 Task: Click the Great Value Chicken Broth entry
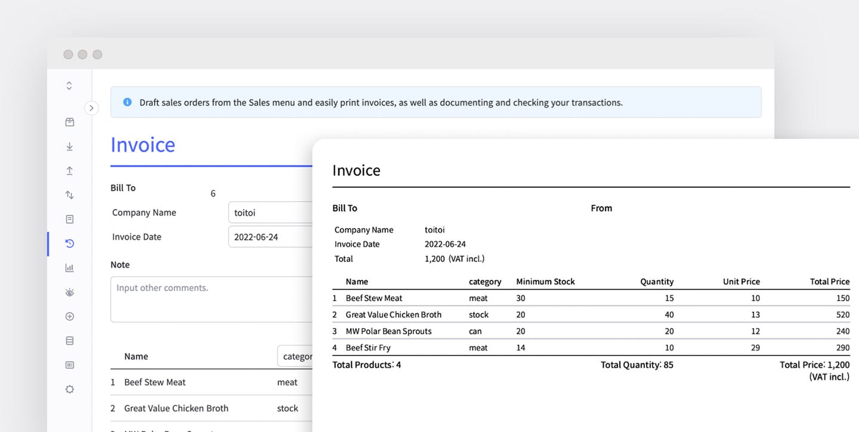pos(176,408)
